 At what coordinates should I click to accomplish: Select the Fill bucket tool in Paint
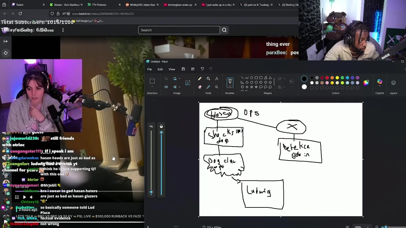(208, 79)
